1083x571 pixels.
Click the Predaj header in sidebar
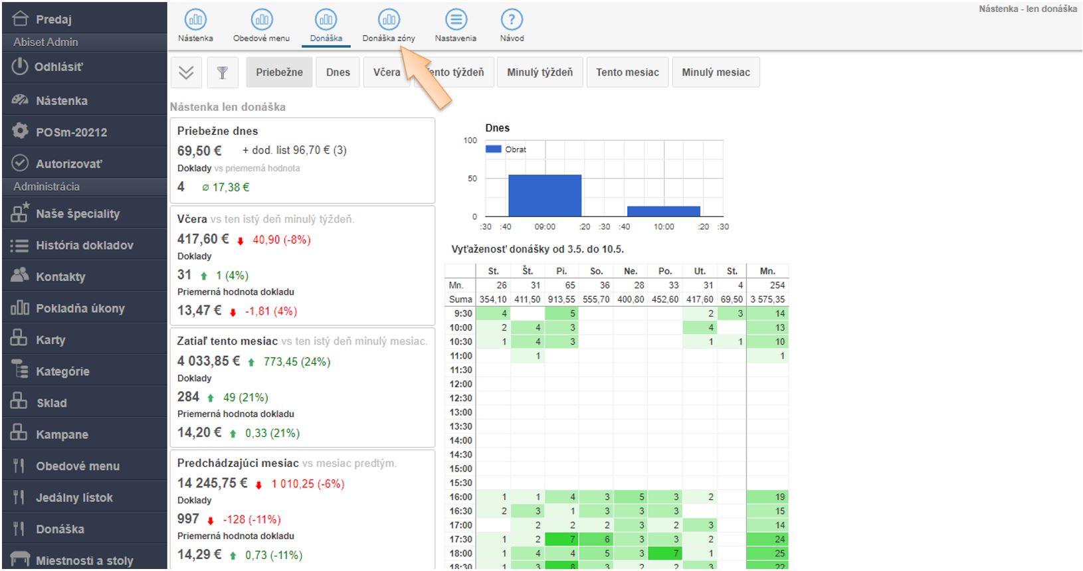53,19
